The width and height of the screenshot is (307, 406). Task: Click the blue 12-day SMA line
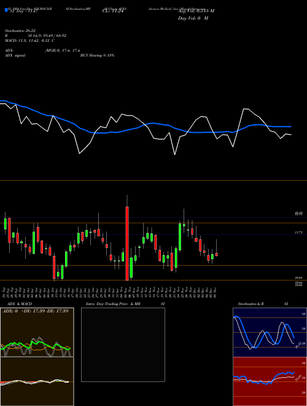pos(145,125)
